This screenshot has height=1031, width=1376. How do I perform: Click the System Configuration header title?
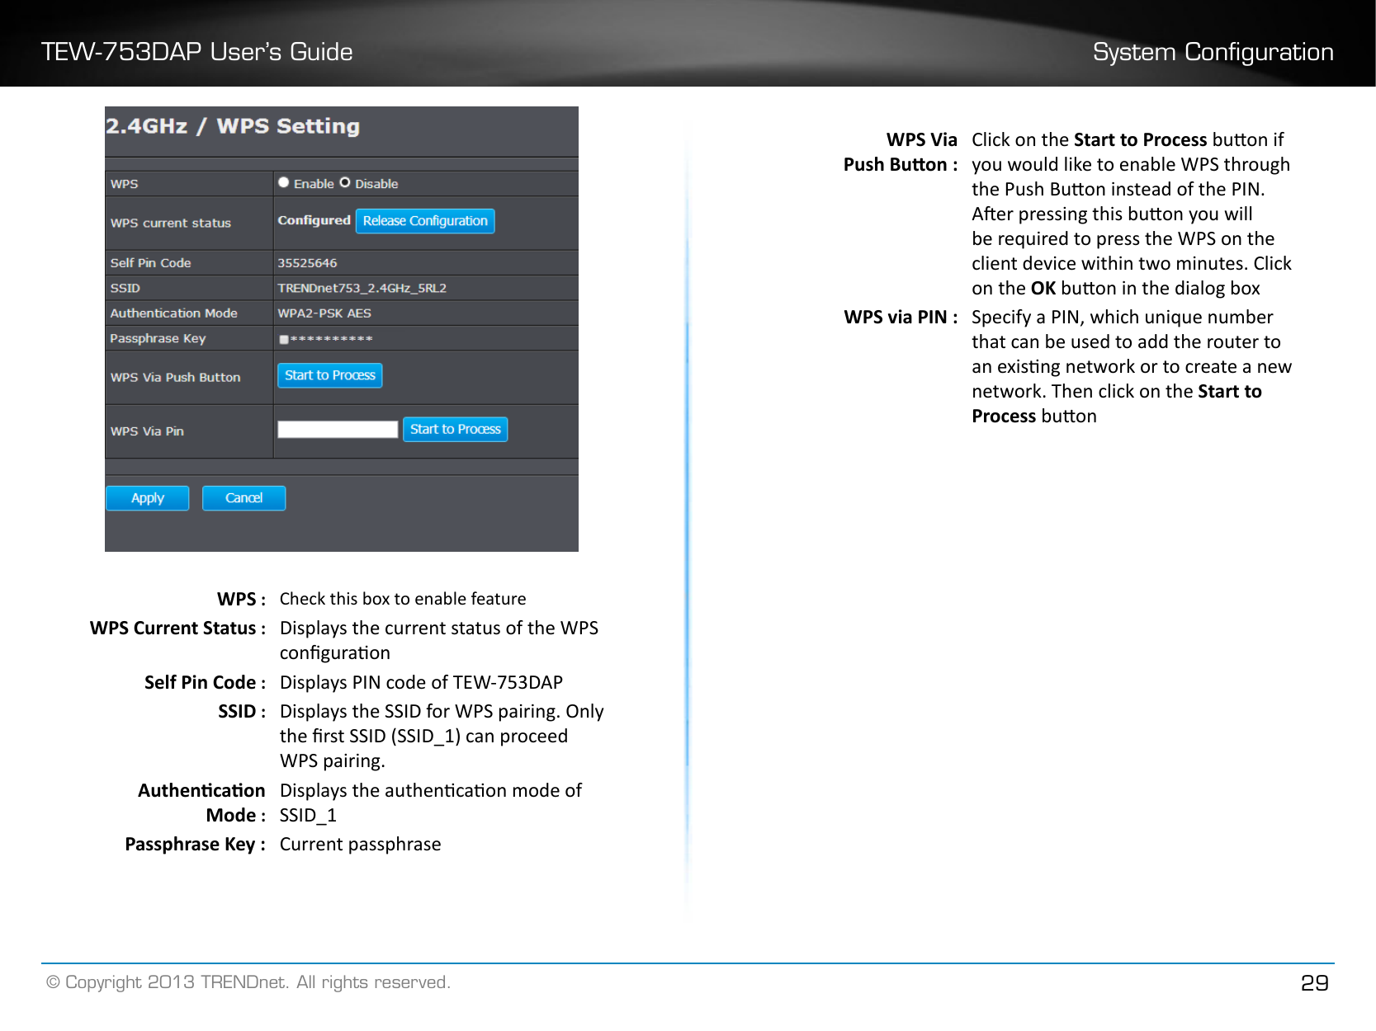1213,52
